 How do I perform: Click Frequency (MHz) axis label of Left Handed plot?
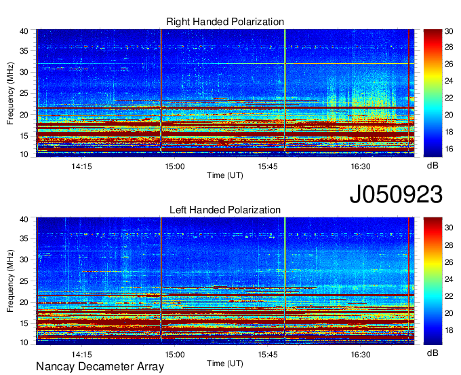(10, 281)
